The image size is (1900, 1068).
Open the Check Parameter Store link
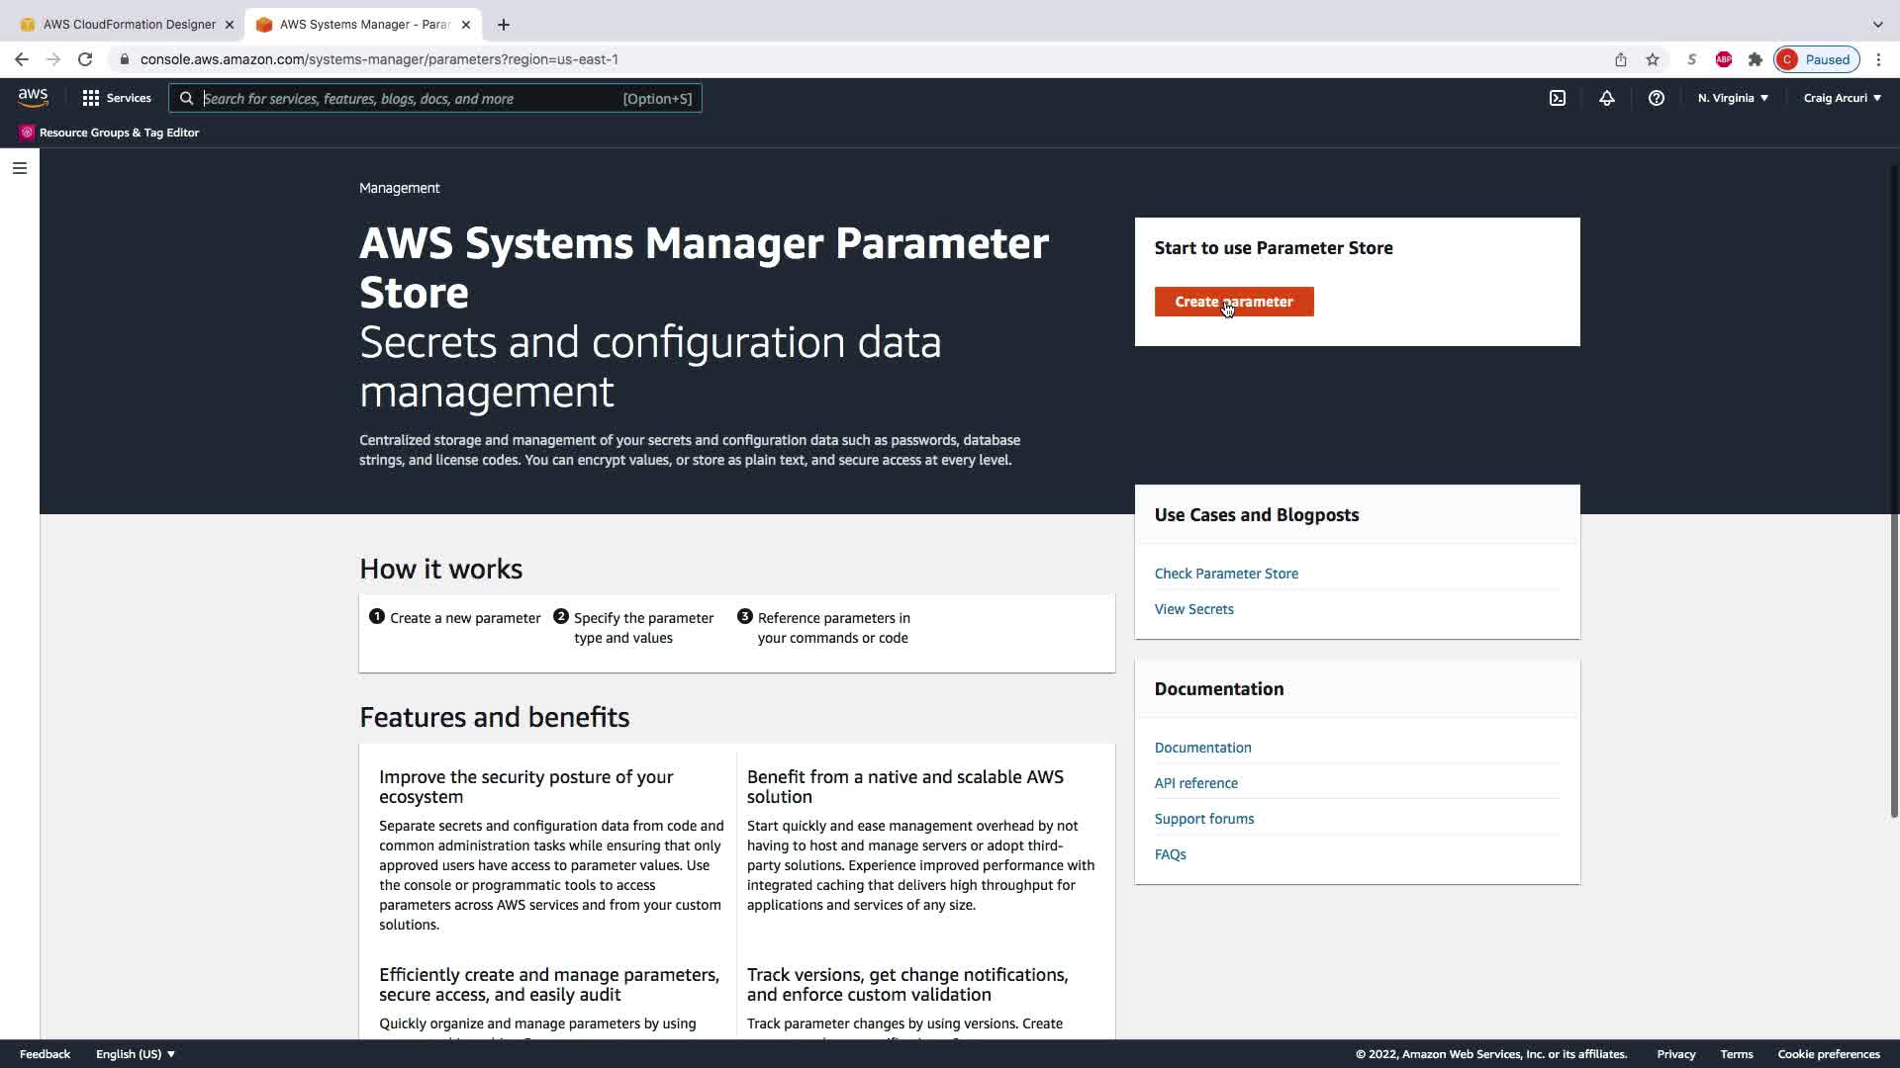click(1226, 574)
